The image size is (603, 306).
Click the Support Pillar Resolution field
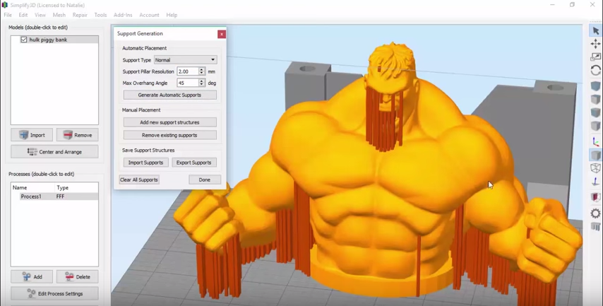(x=188, y=71)
